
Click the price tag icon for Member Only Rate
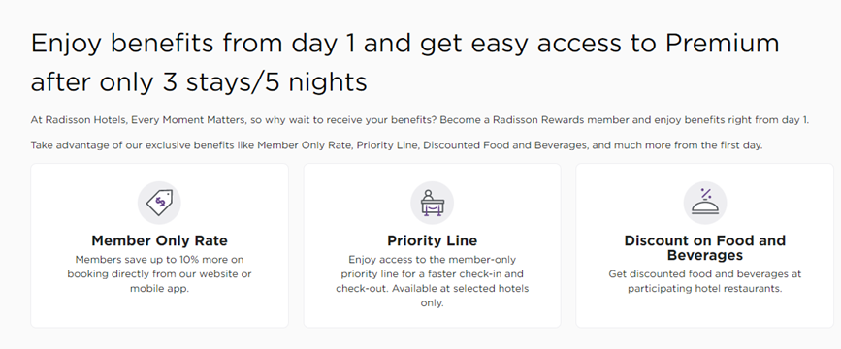coord(159,203)
